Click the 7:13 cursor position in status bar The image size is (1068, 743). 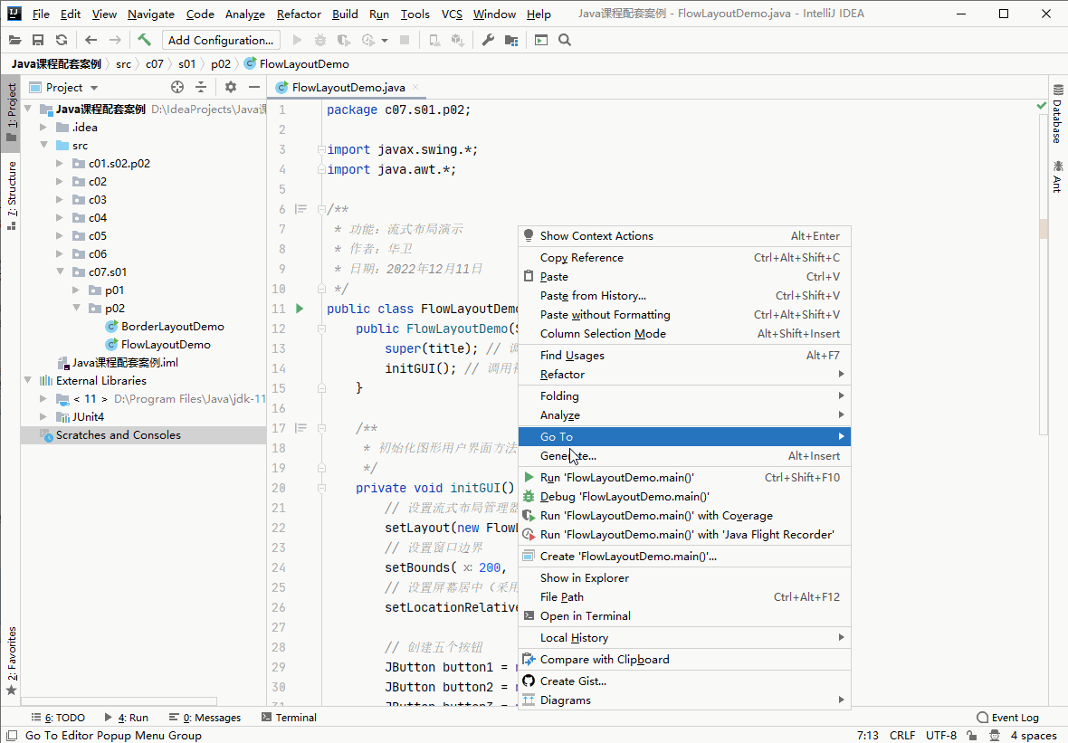click(x=868, y=736)
